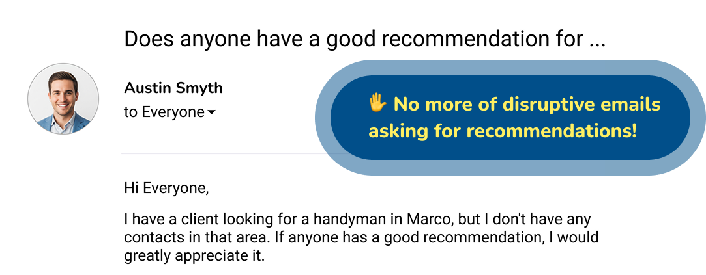Click "asking for recommendations!" banner line
This screenshot has height=275, width=706.
(502, 131)
